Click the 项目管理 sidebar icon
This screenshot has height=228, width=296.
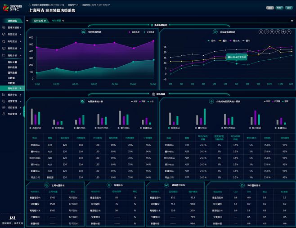point(4,107)
